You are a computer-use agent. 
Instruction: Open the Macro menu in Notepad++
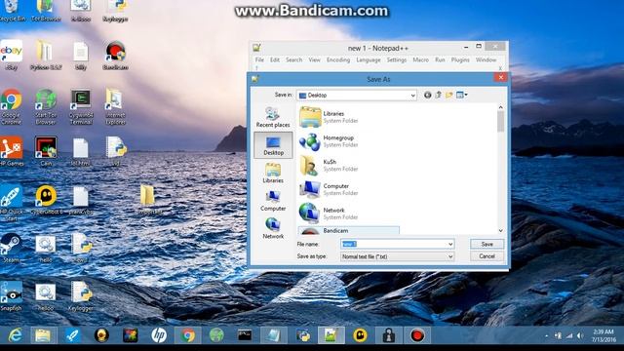(x=420, y=59)
